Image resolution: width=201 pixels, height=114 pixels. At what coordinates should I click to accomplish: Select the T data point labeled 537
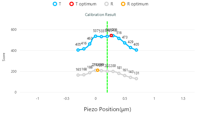96,36
